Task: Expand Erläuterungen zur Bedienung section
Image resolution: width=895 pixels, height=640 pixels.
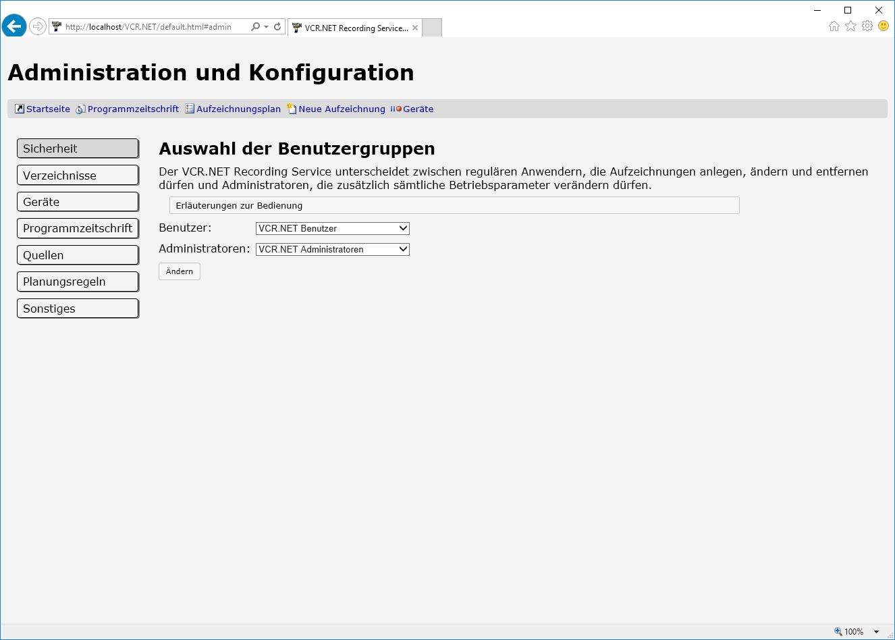Action: [x=454, y=205]
